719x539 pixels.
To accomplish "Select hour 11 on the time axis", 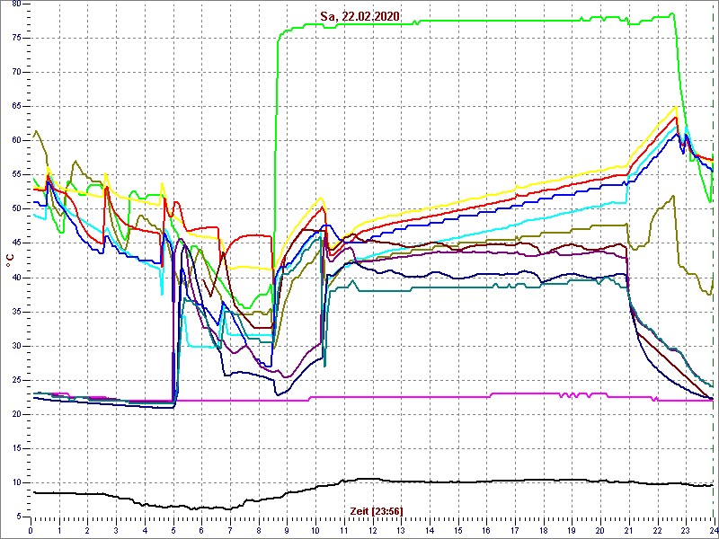I will (343, 529).
